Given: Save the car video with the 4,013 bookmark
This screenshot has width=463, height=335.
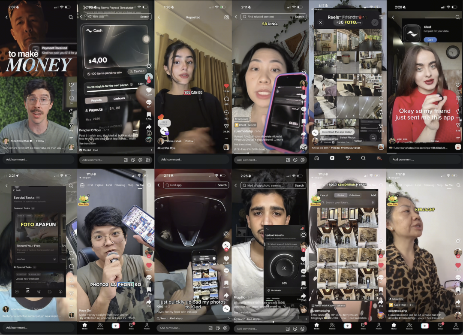Looking at the screenshot, I should pos(226,283).
